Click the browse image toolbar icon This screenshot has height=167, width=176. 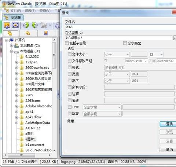(x=7, y=25)
